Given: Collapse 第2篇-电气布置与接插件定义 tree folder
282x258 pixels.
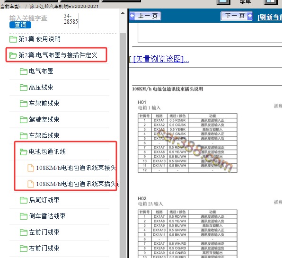Looking at the screenshot, I should pyautogui.click(x=13, y=55).
